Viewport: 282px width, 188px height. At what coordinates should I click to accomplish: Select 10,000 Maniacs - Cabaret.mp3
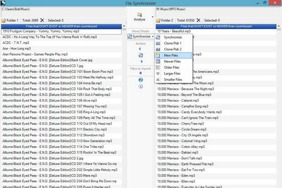pyautogui.click(x=216, y=101)
